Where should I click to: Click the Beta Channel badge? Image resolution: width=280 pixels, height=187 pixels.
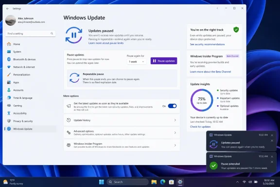(232, 56)
